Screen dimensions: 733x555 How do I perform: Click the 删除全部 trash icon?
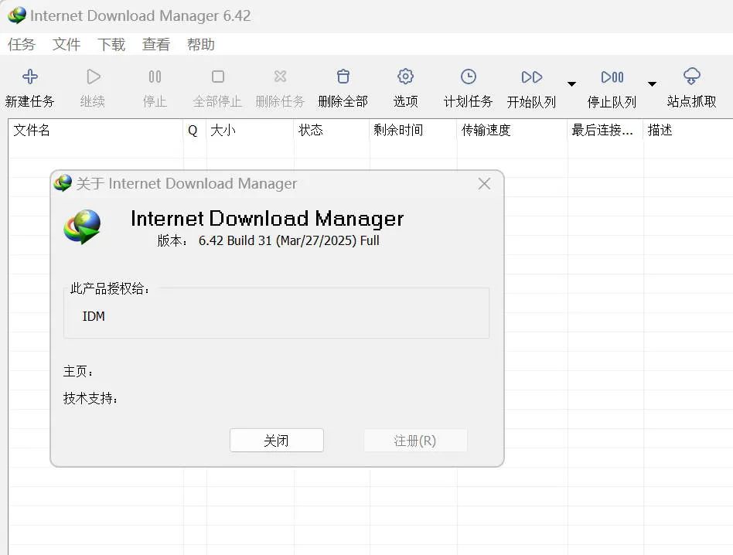[x=343, y=77]
